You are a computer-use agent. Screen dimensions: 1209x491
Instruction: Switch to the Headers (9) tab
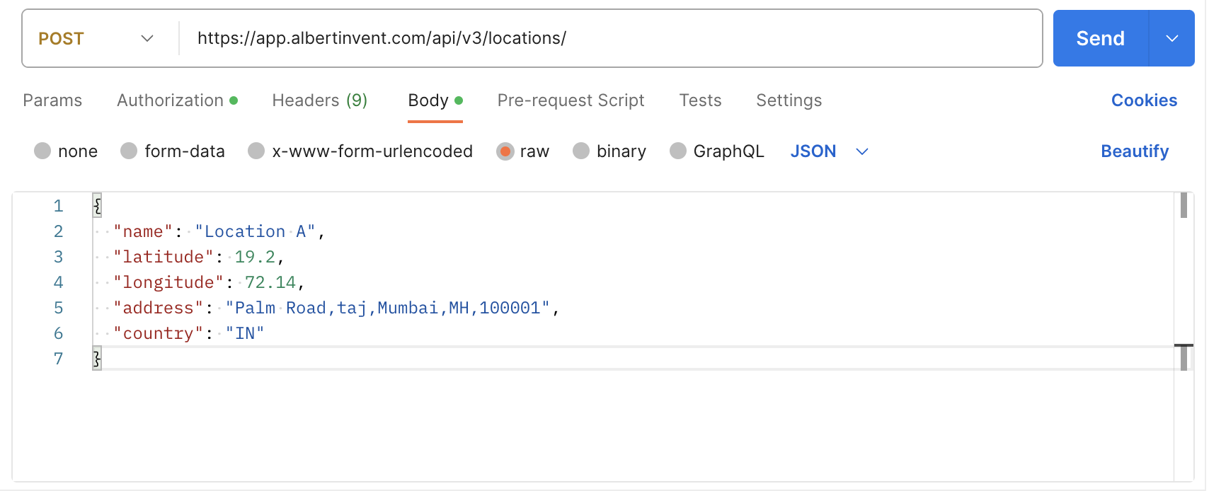click(x=319, y=100)
